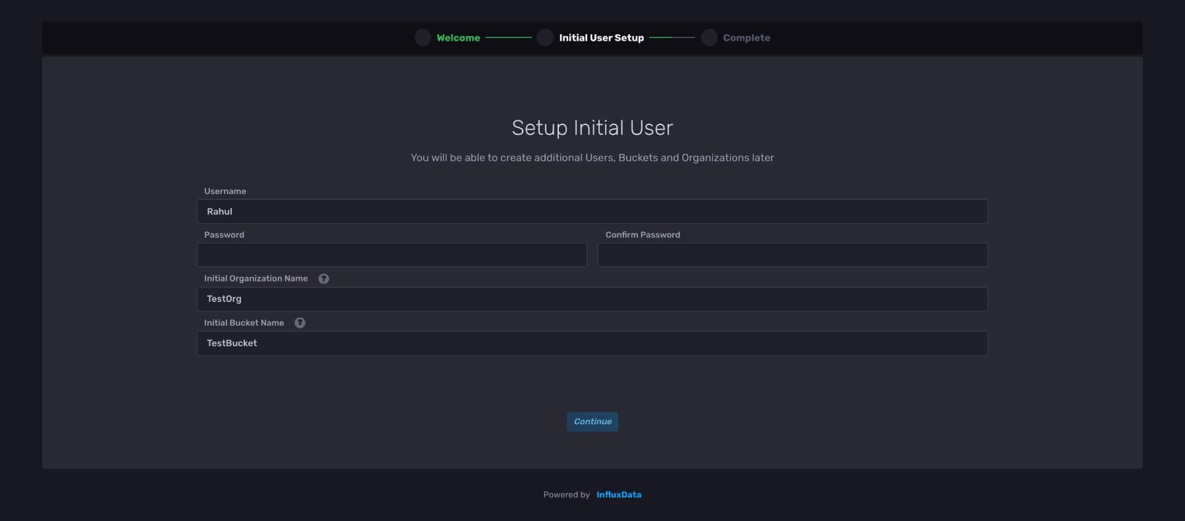The height and width of the screenshot is (521, 1185).
Task: Jump to the Complete step label
Action: pyautogui.click(x=746, y=38)
